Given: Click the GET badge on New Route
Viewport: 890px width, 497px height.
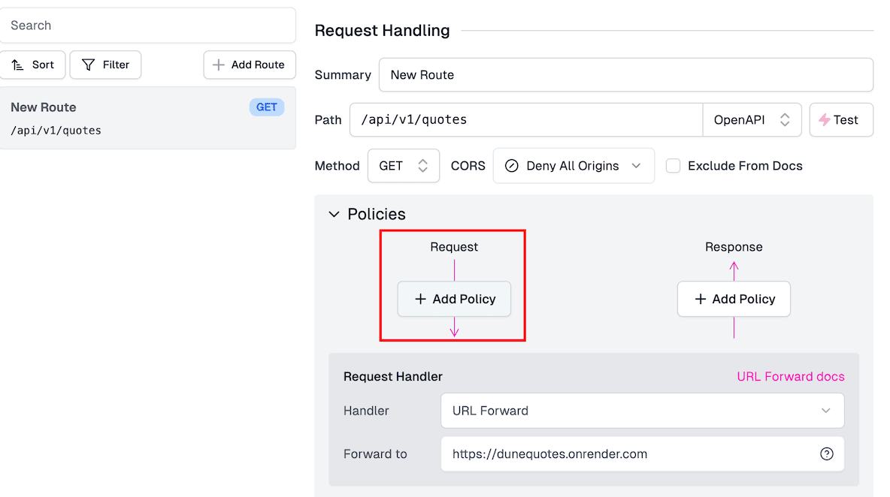Looking at the screenshot, I should coord(267,107).
